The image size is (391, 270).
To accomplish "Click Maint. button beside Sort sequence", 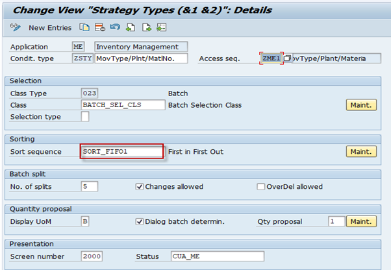I will (x=361, y=151).
